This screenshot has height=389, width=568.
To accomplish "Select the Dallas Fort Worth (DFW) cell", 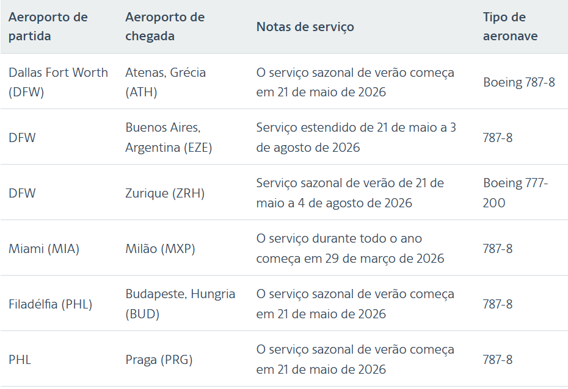I will (x=58, y=82).
